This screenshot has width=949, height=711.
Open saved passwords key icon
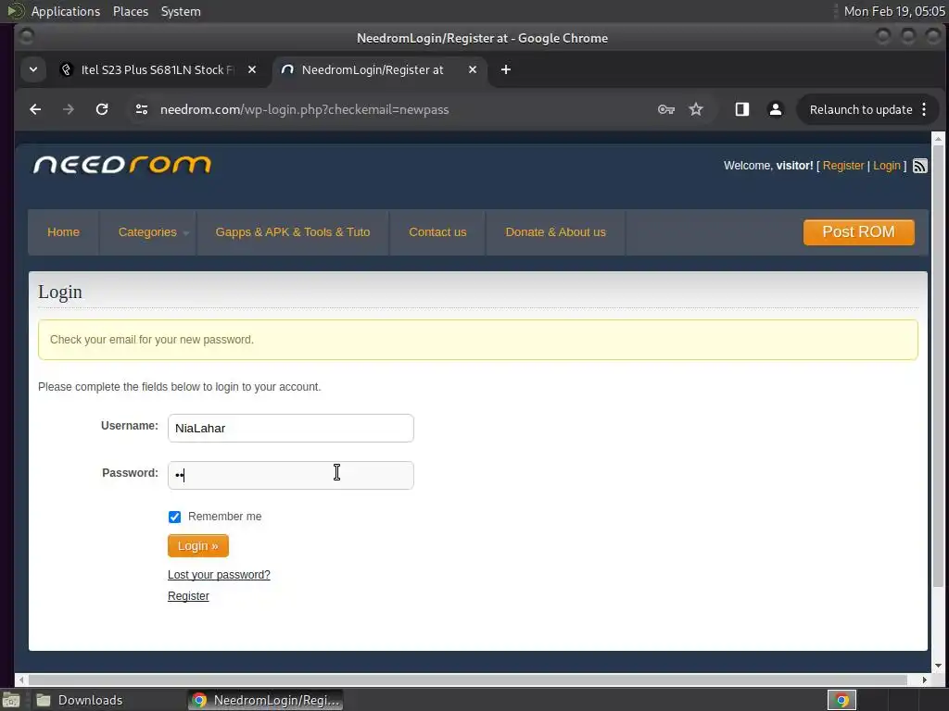coord(665,109)
